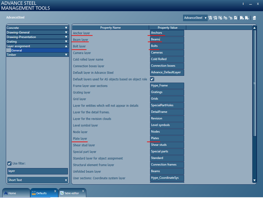Disable the Use filter checkbox
Viewport: 263px width, 198px height.
[9, 163]
